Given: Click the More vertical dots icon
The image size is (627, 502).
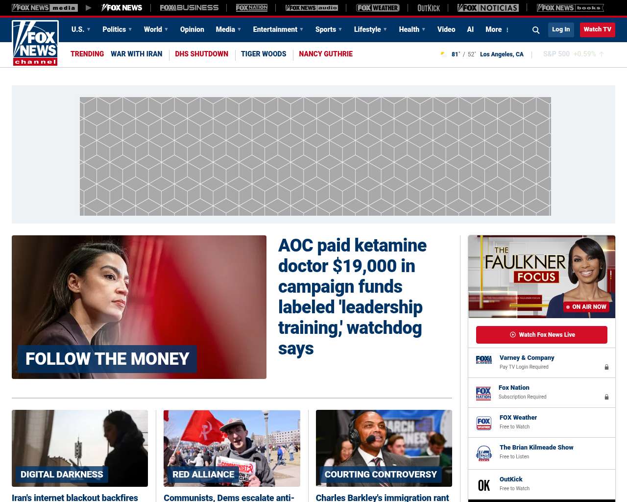Looking at the screenshot, I should pyautogui.click(x=507, y=30).
